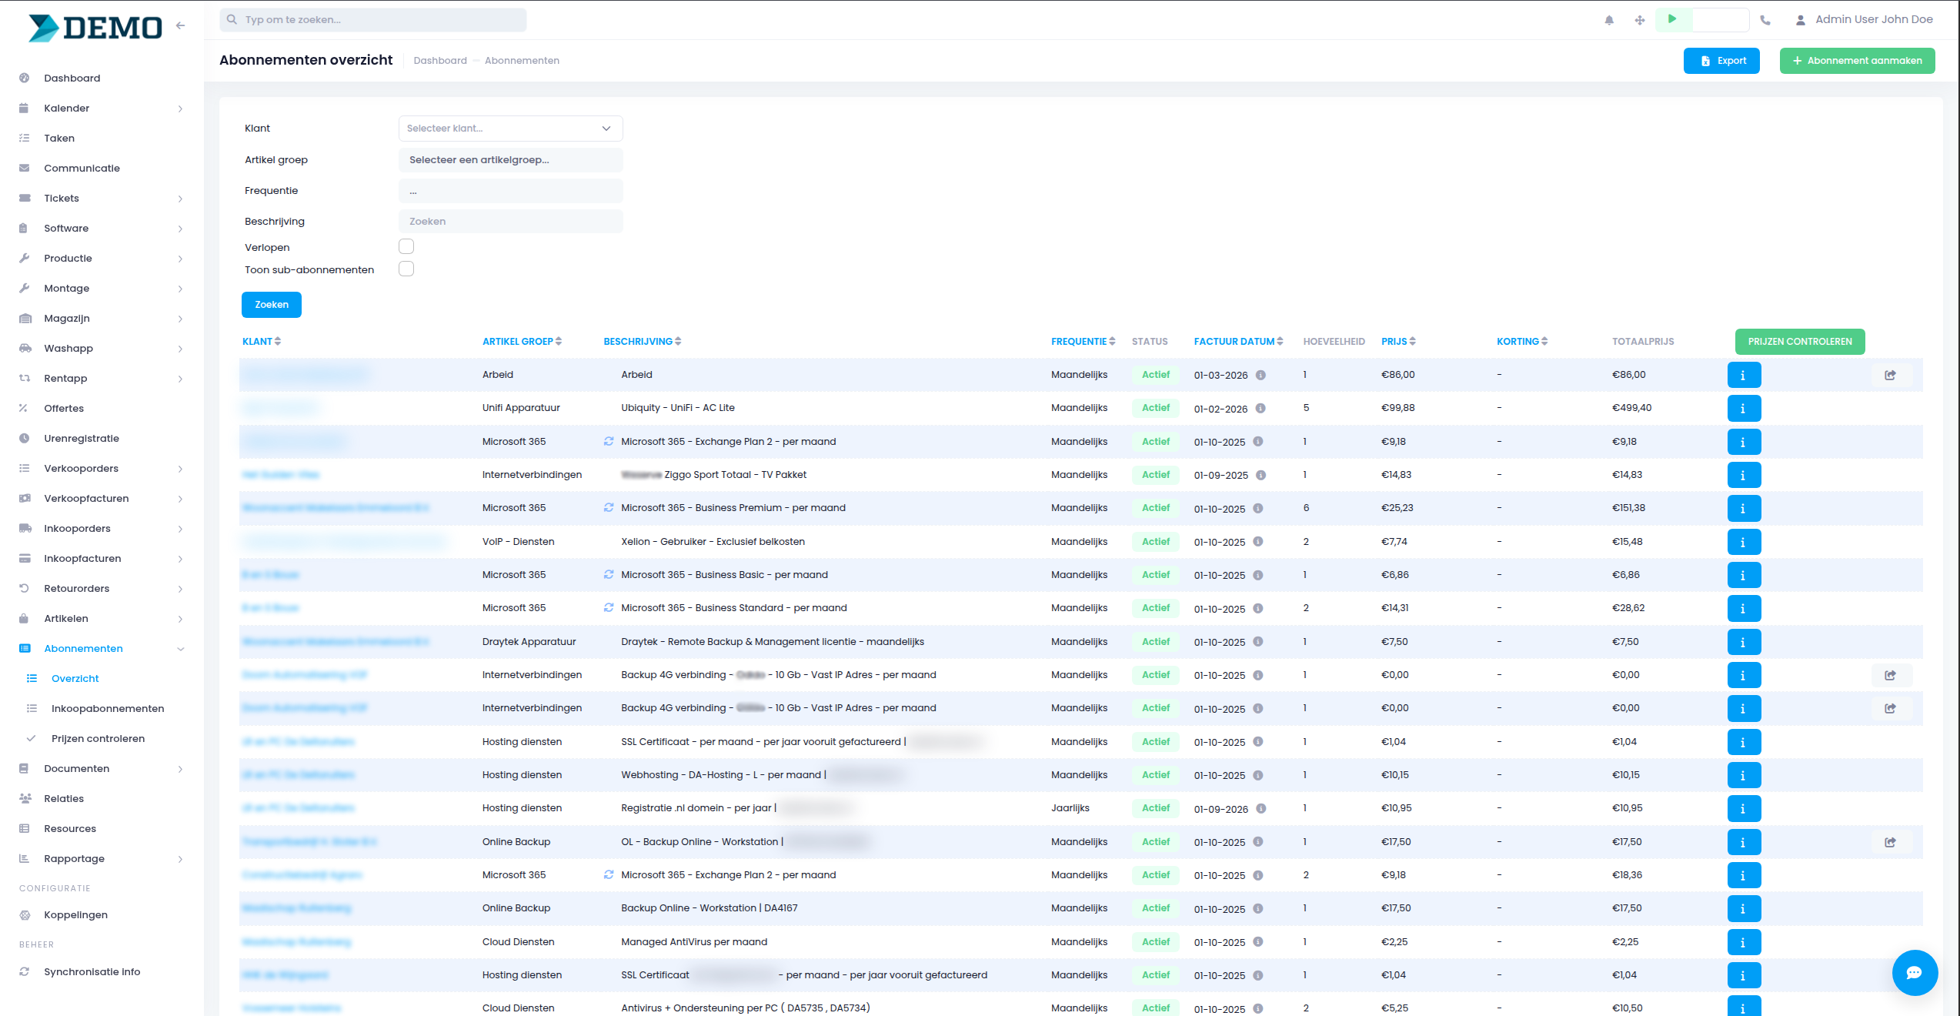Open the chat bubble widget
Viewport: 1960px width, 1016px height.
click(1915, 973)
